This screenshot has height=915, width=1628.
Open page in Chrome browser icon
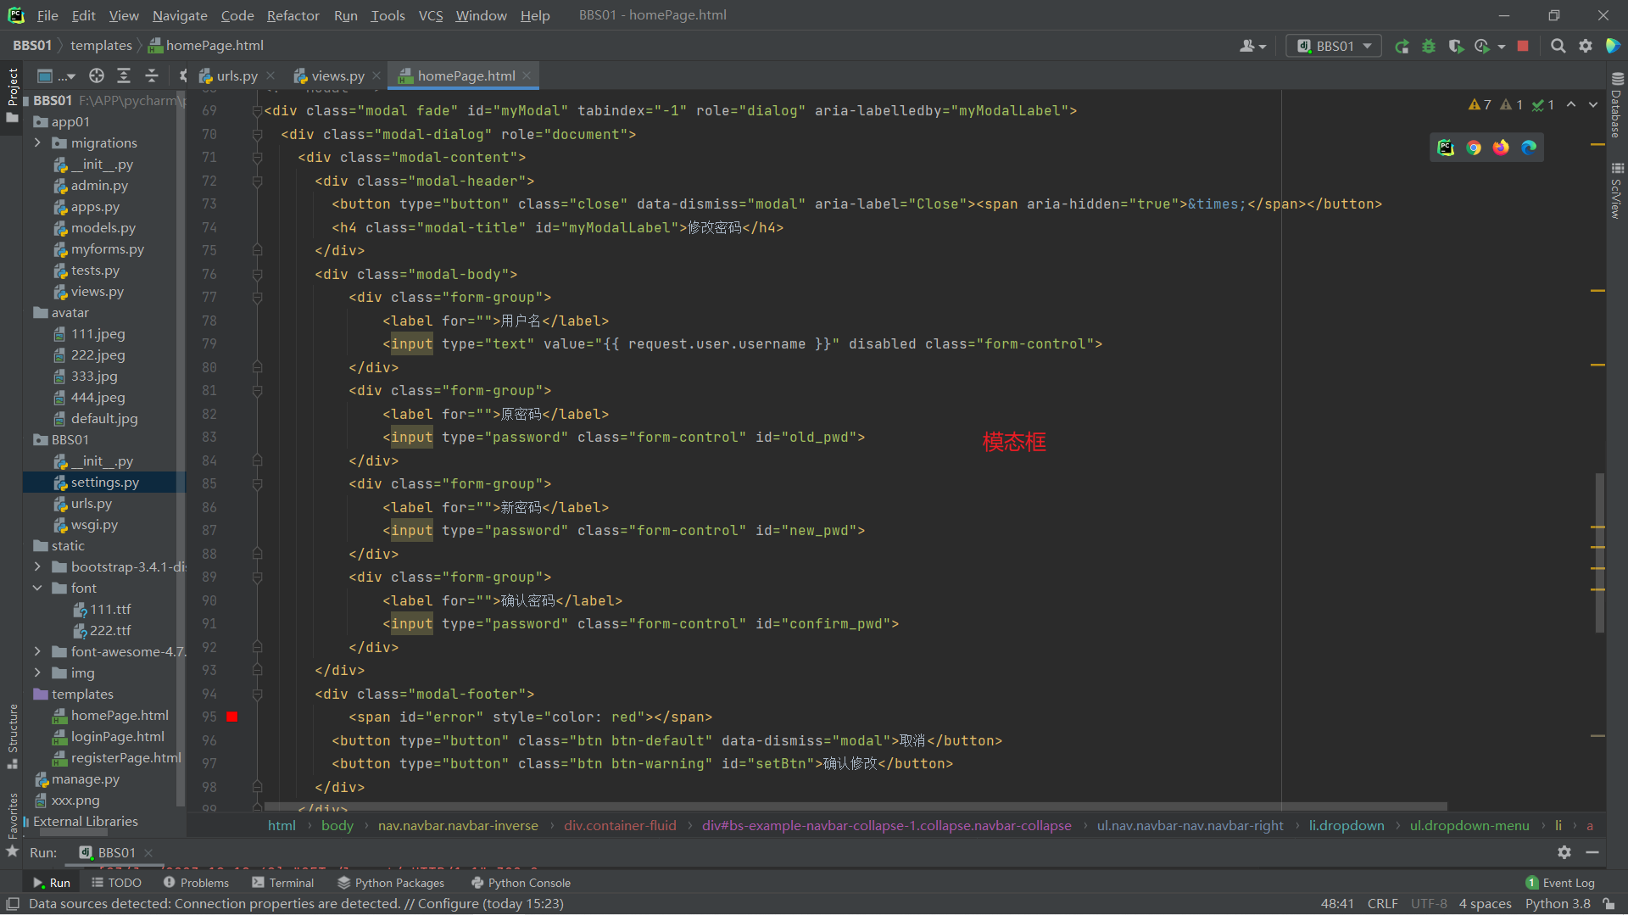pos(1474,148)
